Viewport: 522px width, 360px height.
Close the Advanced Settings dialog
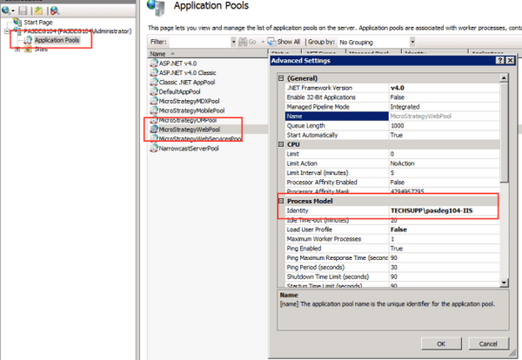510,60
